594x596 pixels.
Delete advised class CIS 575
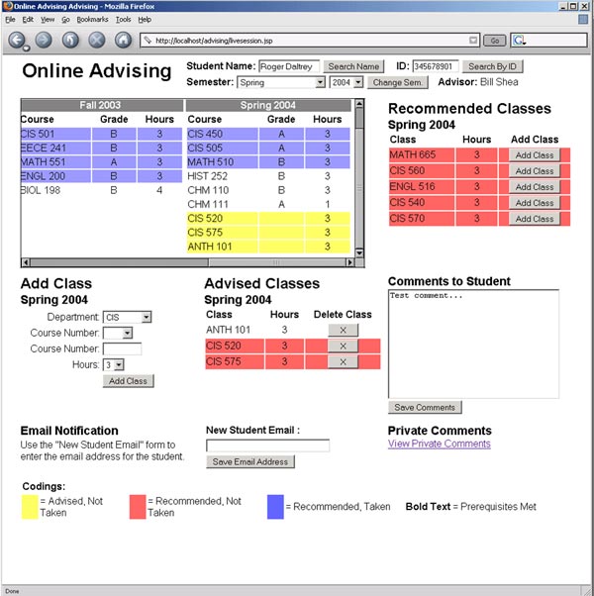coord(343,362)
